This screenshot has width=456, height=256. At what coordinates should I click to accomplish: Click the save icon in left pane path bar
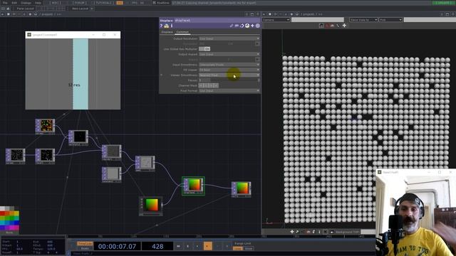click(x=36, y=14)
